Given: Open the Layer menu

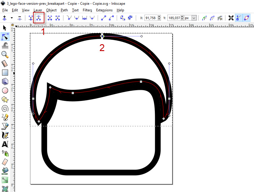Looking at the screenshot, I should pyautogui.click(x=38, y=10).
